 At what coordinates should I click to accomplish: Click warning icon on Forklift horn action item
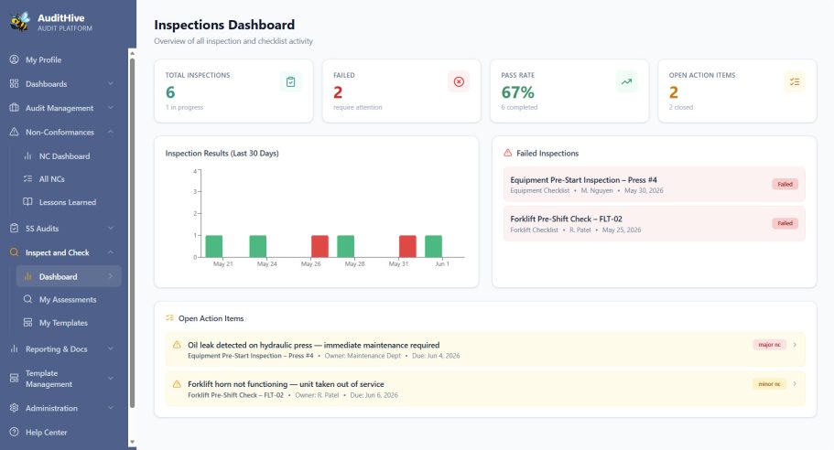[x=177, y=383]
